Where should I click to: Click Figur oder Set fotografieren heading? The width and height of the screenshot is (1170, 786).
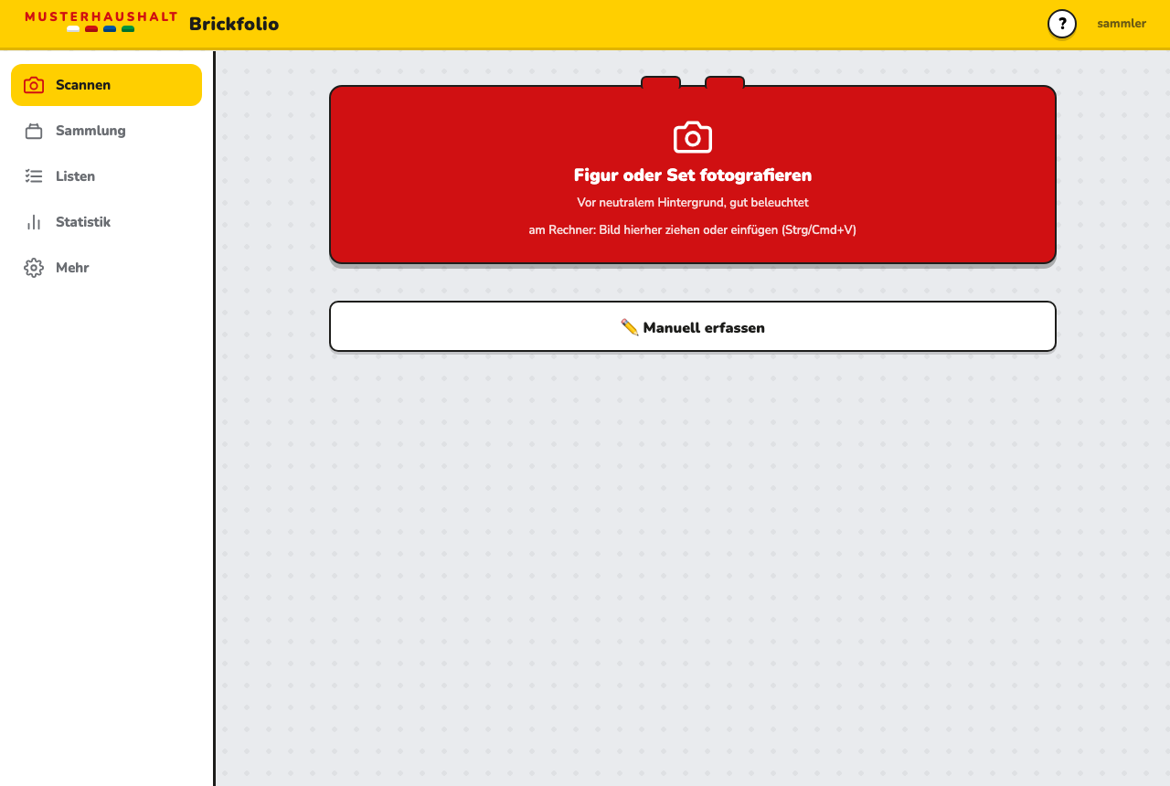coord(693,175)
